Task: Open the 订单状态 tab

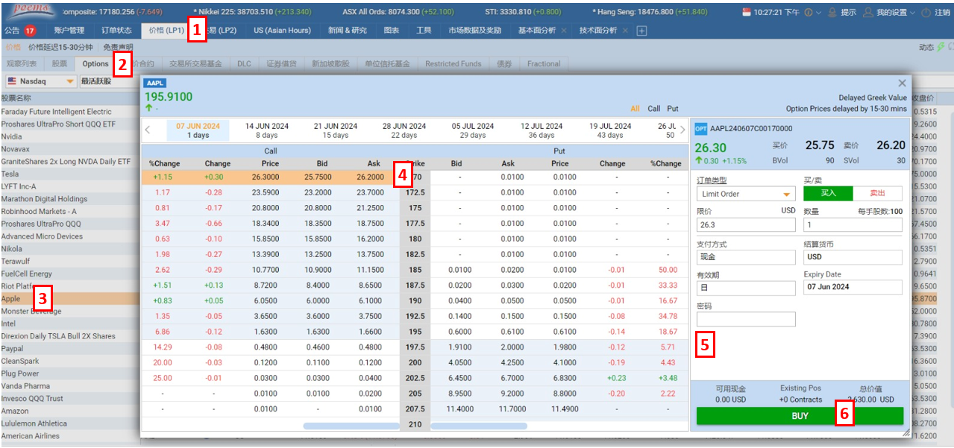Action: click(116, 31)
